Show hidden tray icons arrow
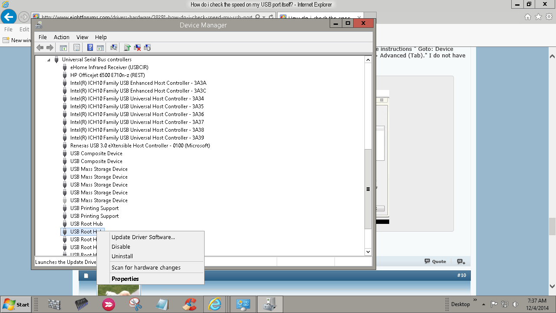The height and width of the screenshot is (313, 556). pyautogui.click(x=483, y=304)
